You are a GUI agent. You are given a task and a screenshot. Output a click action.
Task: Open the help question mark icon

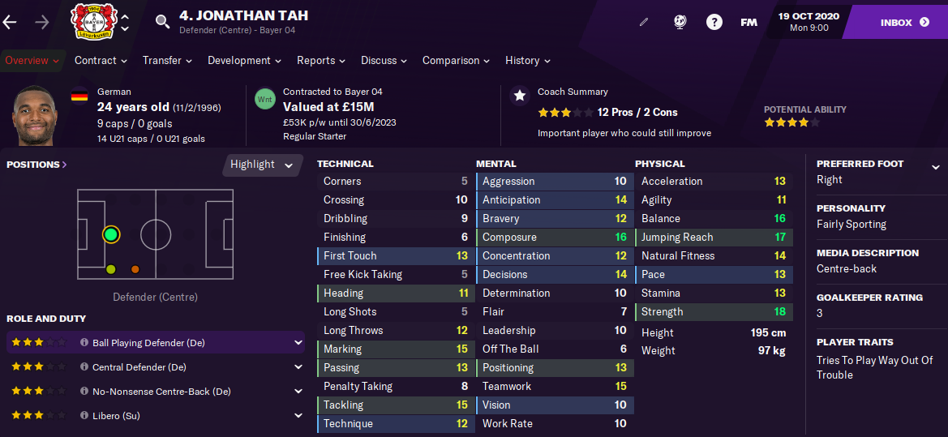tap(714, 22)
